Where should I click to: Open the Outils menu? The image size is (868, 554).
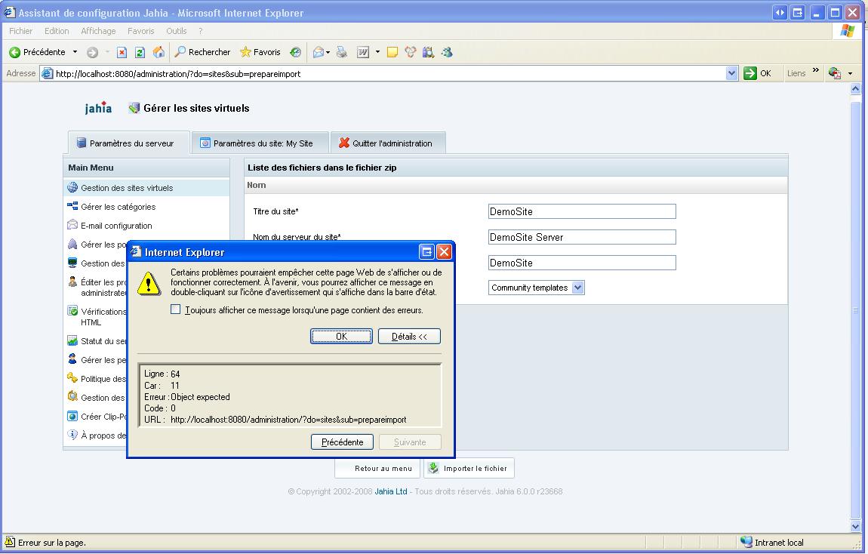176,31
